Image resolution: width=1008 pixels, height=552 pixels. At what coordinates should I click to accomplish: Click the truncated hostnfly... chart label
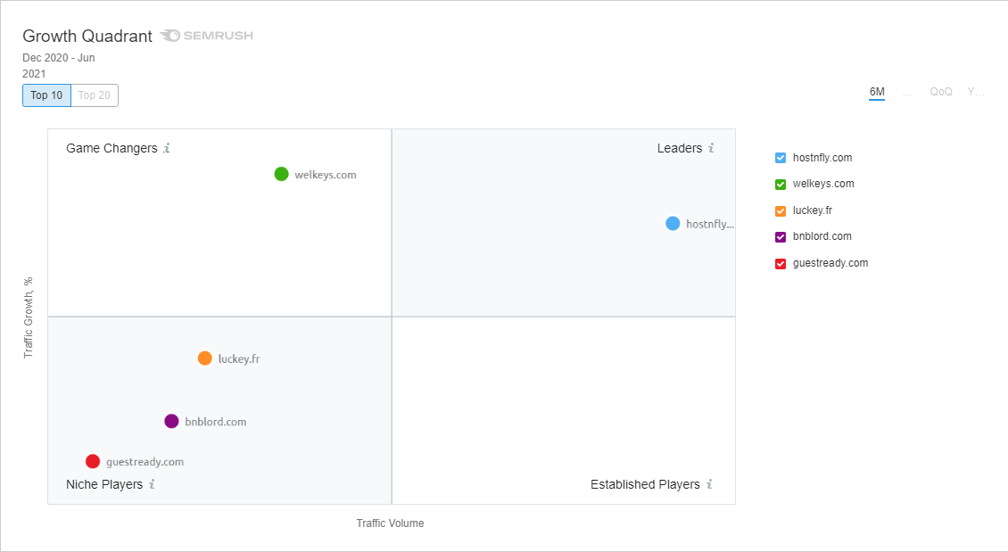(x=710, y=224)
